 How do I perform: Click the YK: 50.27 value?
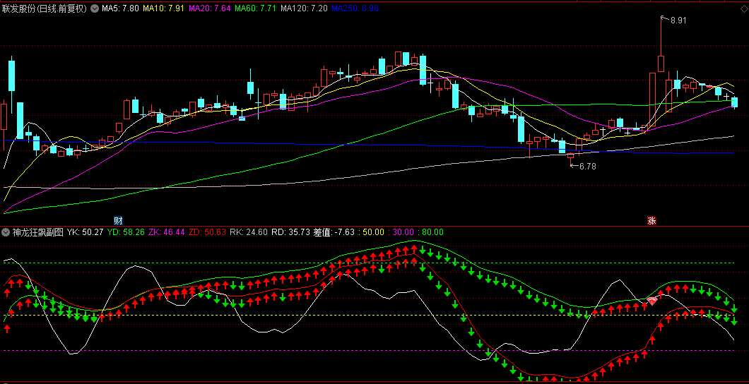click(x=85, y=232)
